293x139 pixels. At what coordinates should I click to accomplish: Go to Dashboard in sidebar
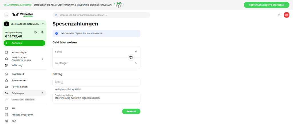(18, 74)
